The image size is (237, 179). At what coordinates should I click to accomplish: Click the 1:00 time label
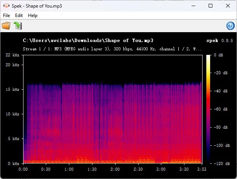[x=69, y=169]
